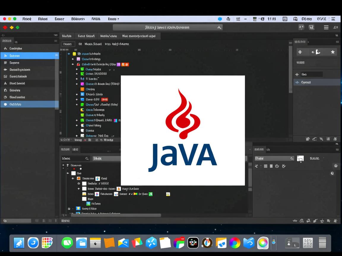Screen dimensions: 342x256
Task: Click the plus icon atop the right properties panel
Action: pos(300,52)
